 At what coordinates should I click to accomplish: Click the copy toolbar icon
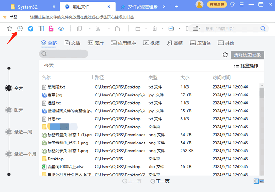pyautogui.click(x=79, y=28)
